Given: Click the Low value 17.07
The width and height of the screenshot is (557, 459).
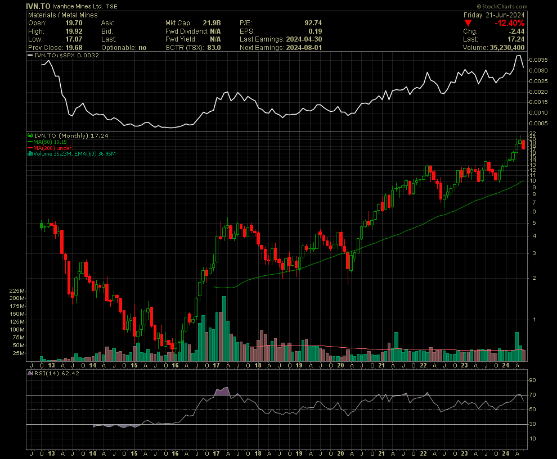Looking at the screenshot, I should [x=74, y=39].
